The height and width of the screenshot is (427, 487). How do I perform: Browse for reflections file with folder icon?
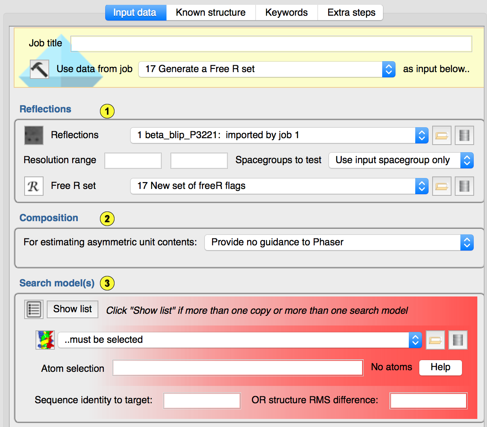point(441,135)
